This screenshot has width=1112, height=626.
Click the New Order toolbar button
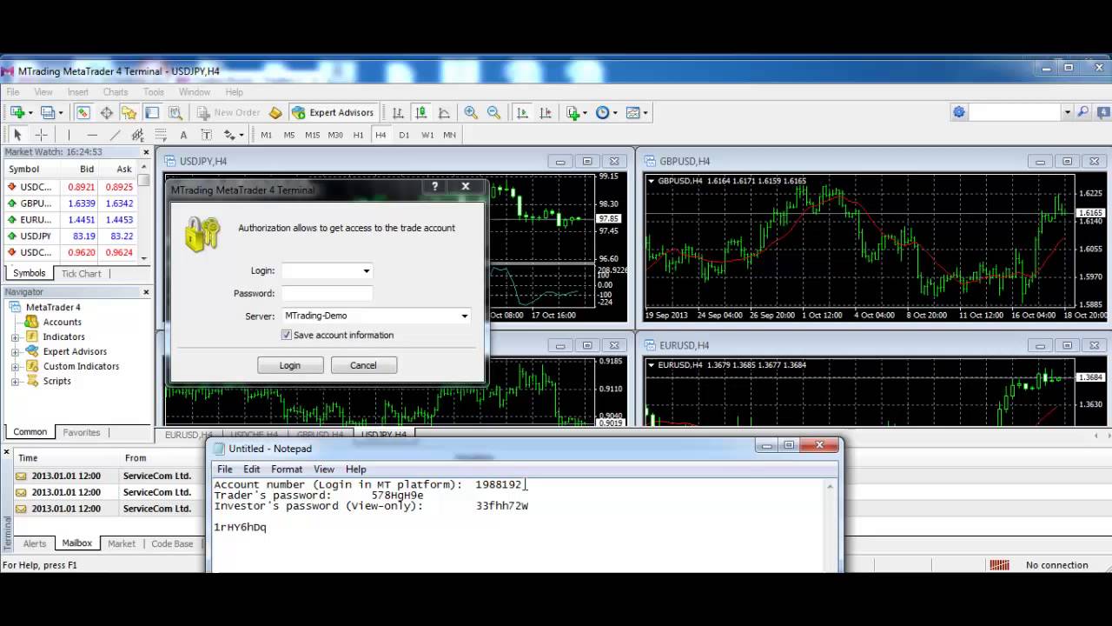pyautogui.click(x=228, y=112)
